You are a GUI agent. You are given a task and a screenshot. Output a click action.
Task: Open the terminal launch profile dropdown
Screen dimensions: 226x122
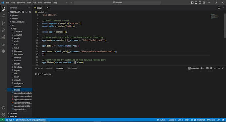coord(204,68)
